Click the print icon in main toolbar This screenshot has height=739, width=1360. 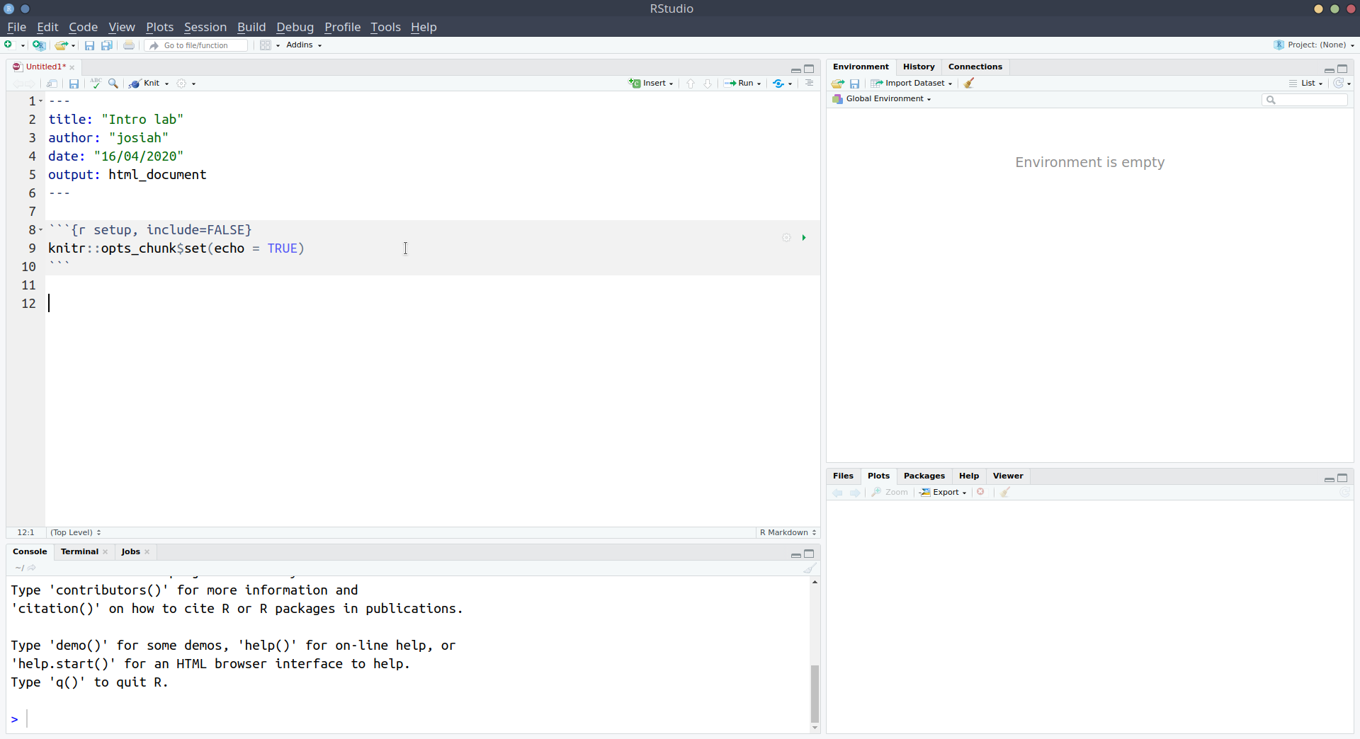[x=129, y=45]
